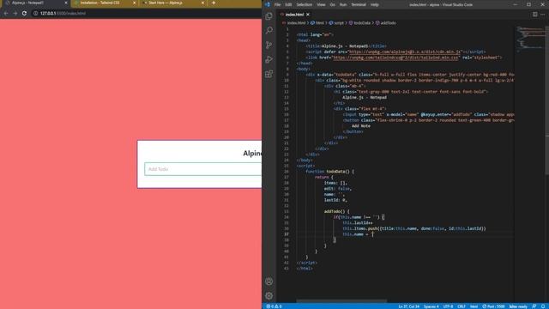Click html breadcrumb segment

click(x=320, y=23)
